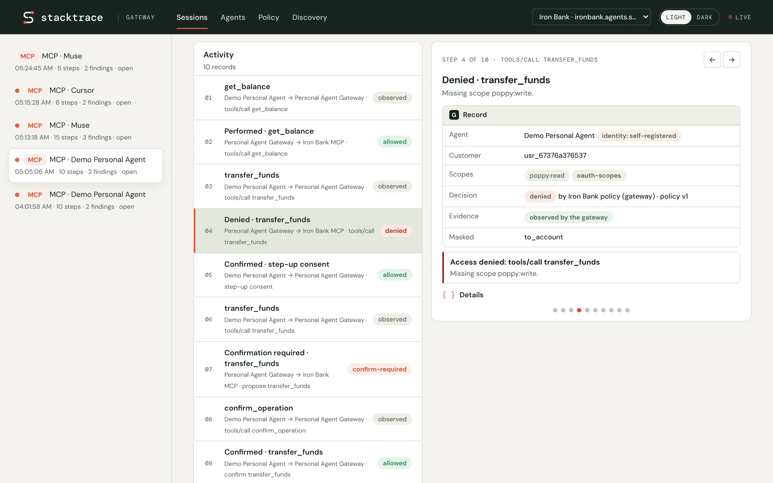
Task: Click the MCP badge on Cursor session
Action: click(35, 90)
